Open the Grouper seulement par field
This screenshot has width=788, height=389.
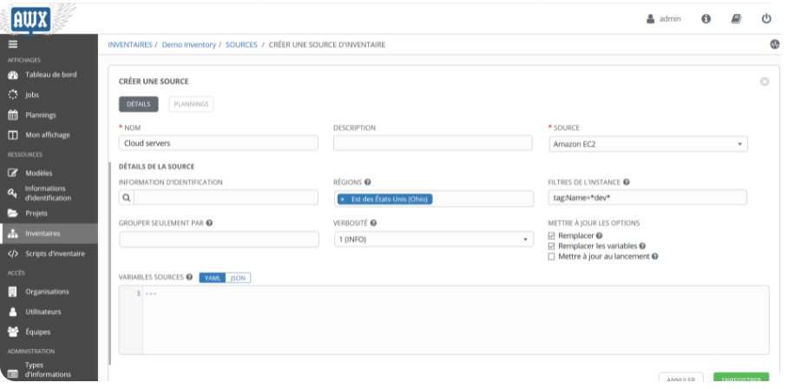pos(219,240)
